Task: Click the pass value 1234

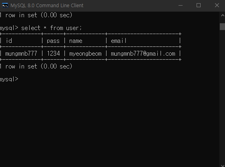Action: [53, 54]
